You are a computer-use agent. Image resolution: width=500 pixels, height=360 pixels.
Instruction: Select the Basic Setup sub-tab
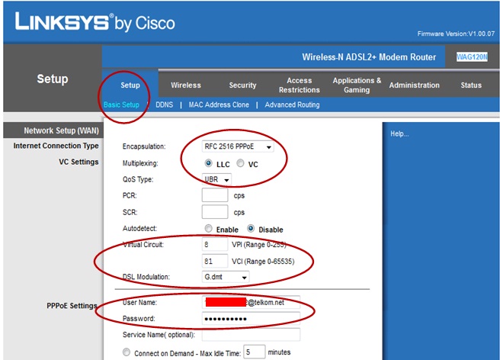121,104
